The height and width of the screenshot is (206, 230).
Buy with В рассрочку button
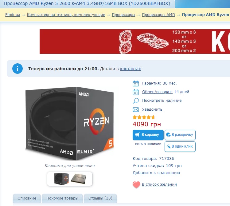(x=180, y=135)
